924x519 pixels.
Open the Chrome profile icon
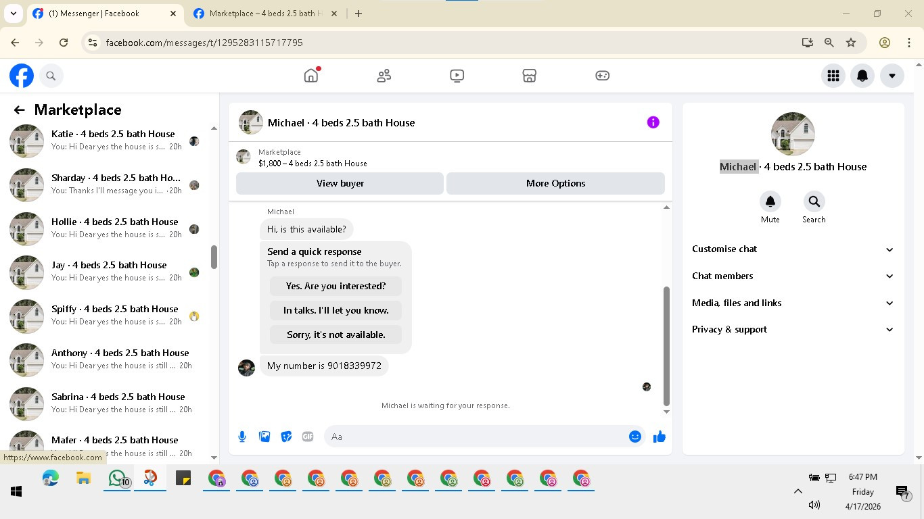(884, 43)
